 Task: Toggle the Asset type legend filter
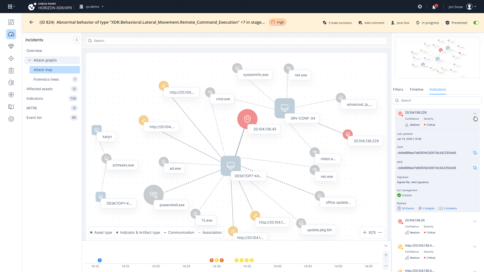[x=101, y=232]
